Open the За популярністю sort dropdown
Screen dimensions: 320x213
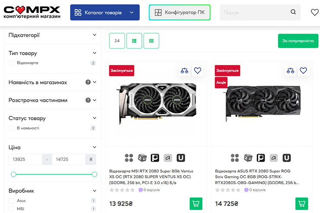[298, 41]
